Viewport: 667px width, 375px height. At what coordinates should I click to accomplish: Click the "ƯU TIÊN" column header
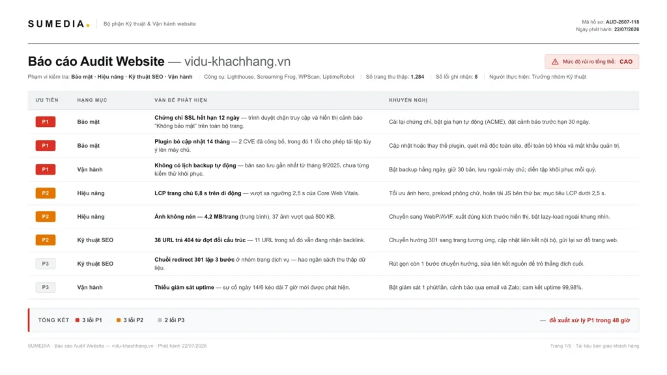[47, 100]
